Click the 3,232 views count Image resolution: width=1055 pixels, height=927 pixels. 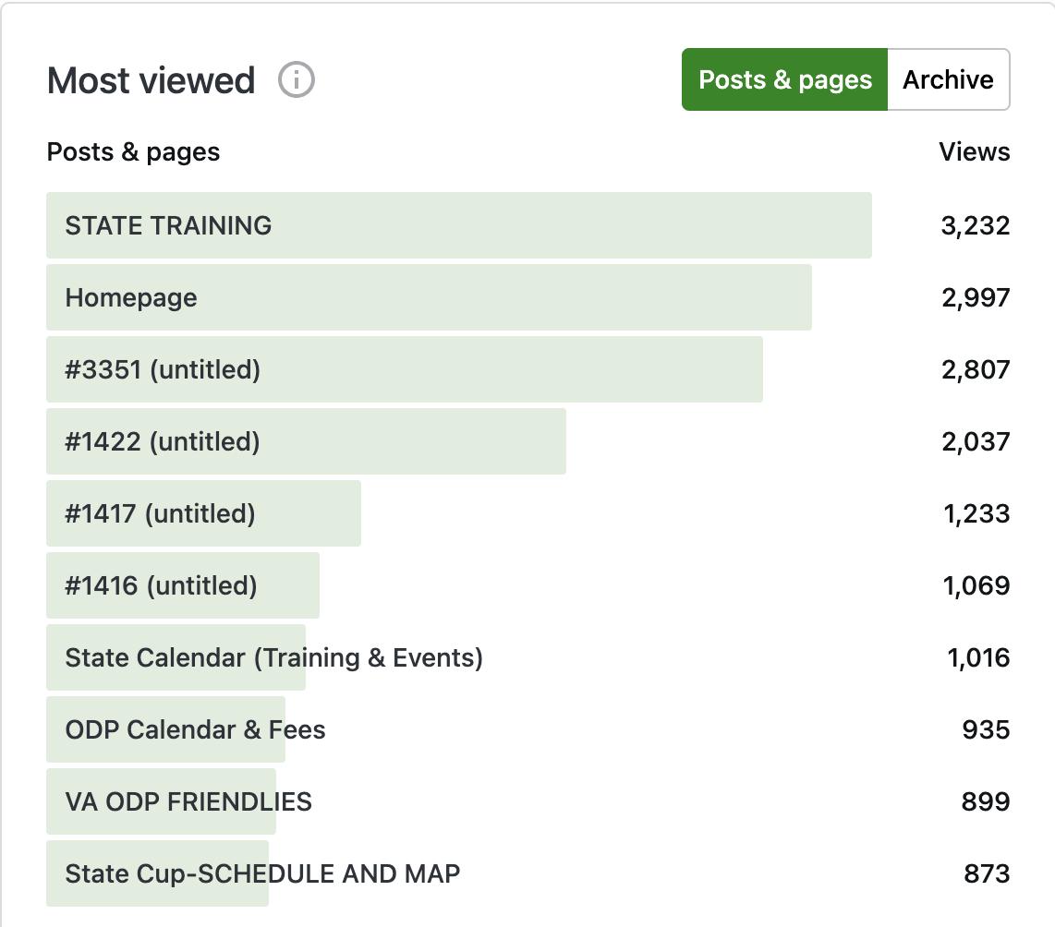975,225
